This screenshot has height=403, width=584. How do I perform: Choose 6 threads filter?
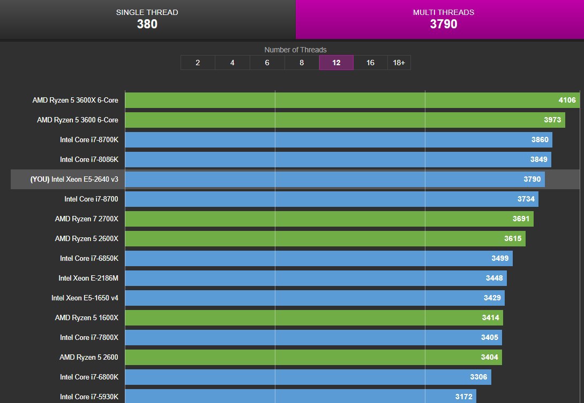click(x=267, y=63)
